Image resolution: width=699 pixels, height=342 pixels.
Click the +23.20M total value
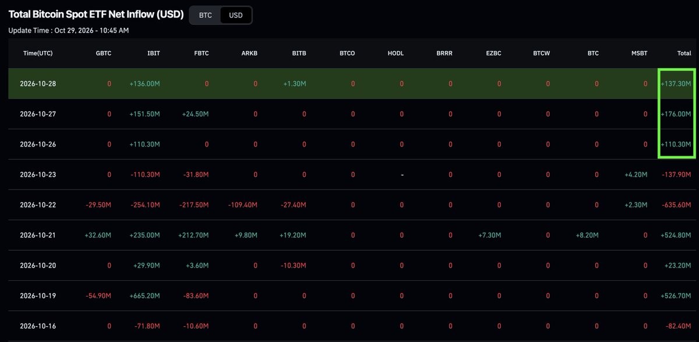[677, 265]
